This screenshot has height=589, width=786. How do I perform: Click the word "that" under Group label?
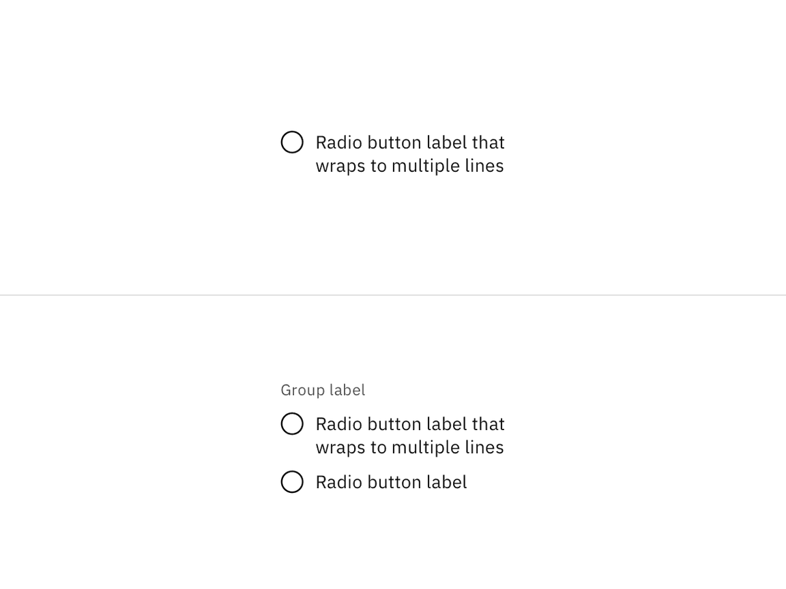click(x=489, y=424)
